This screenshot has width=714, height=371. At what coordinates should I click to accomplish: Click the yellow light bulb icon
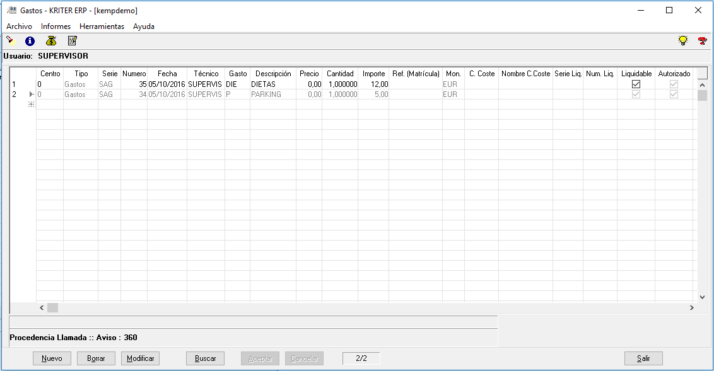[682, 41]
